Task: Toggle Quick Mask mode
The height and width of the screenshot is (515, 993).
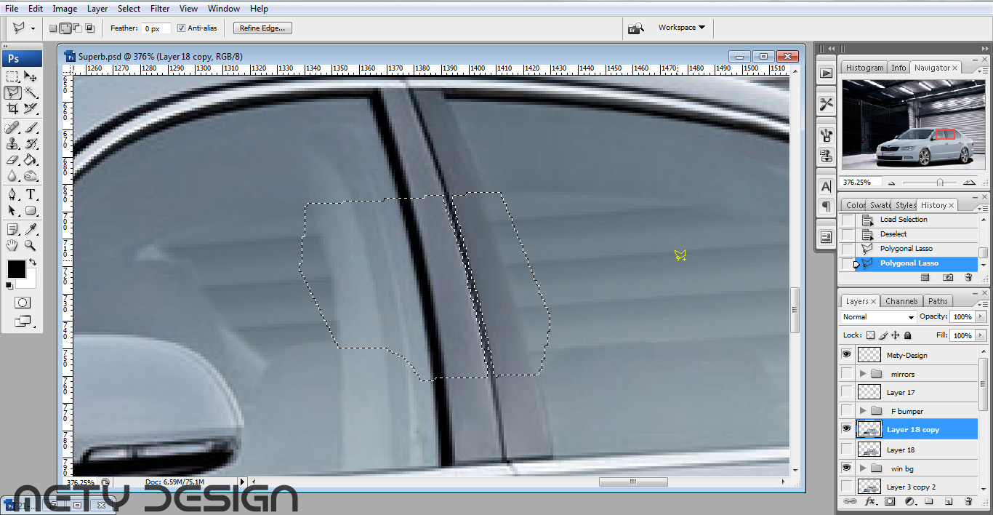Action: click(22, 303)
